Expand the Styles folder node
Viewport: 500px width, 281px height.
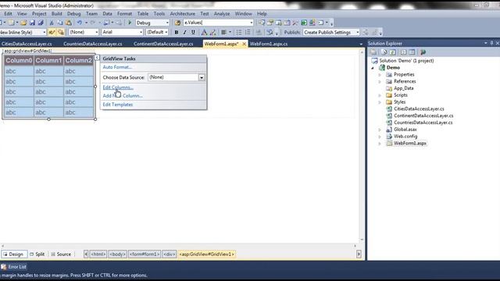click(380, 102)
